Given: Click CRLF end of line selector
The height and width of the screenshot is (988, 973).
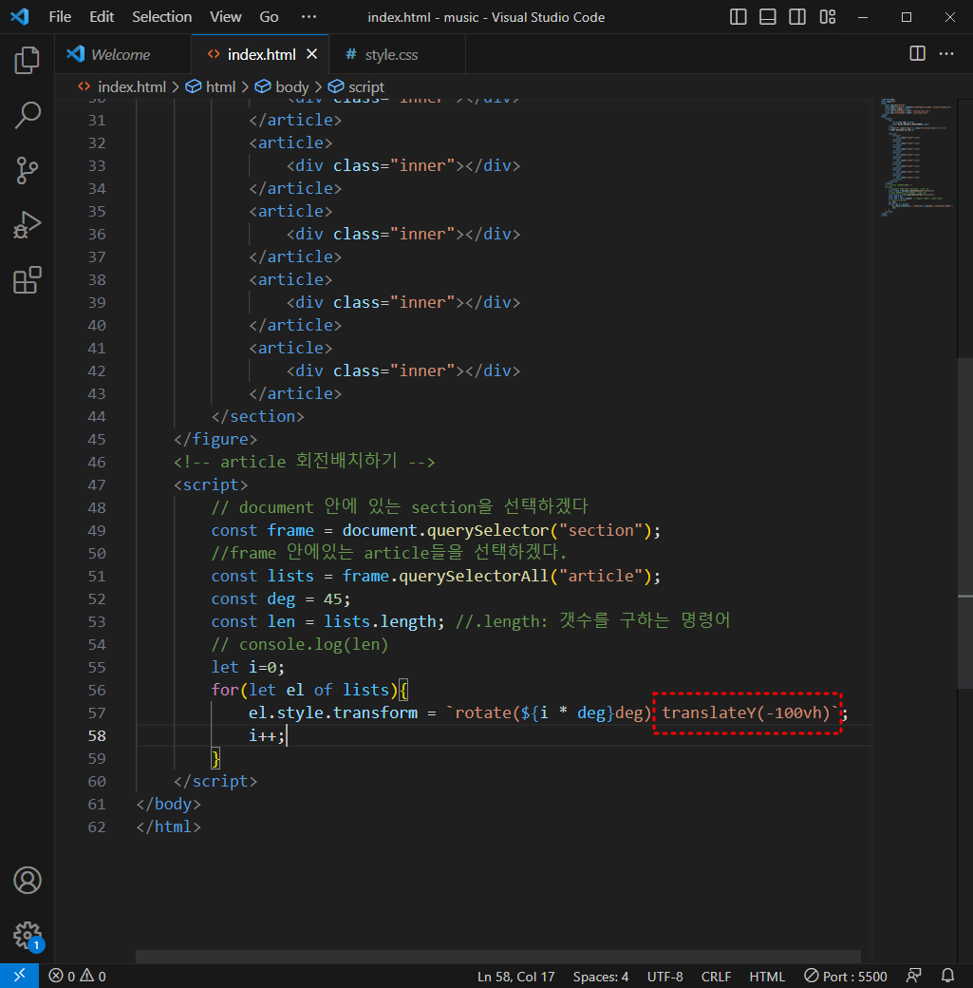Looking at the screenshot, I should tap(716, 976).
